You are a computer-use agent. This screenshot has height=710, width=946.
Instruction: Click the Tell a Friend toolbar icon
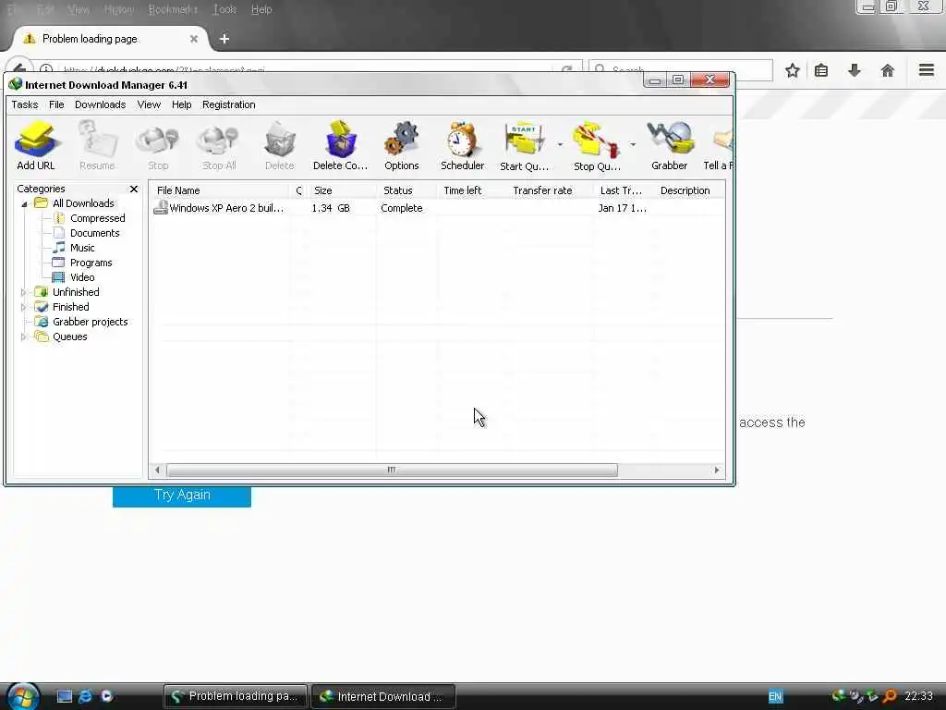pyautogui.click(x=719, y=145)
